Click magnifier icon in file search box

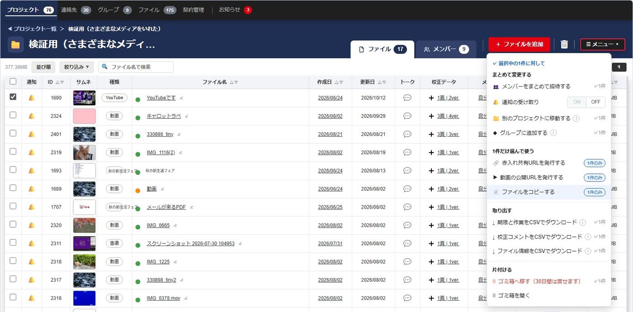[105, 67]
